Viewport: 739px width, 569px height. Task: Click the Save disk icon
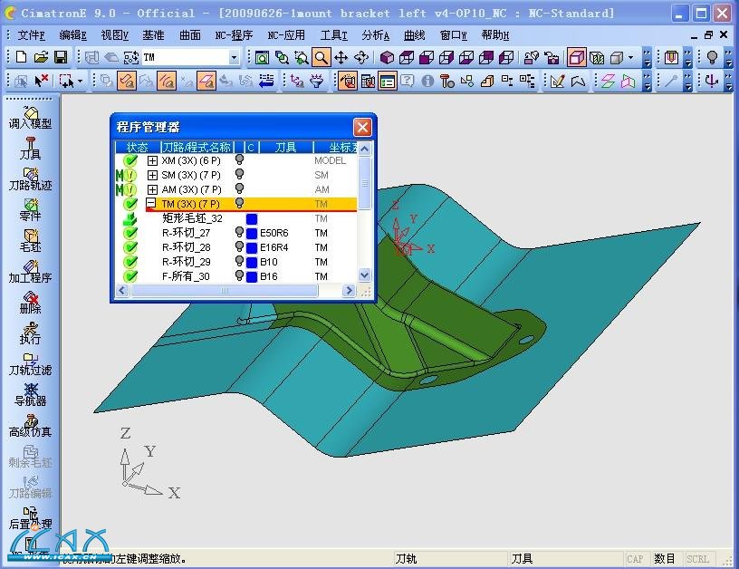point(61,57)
